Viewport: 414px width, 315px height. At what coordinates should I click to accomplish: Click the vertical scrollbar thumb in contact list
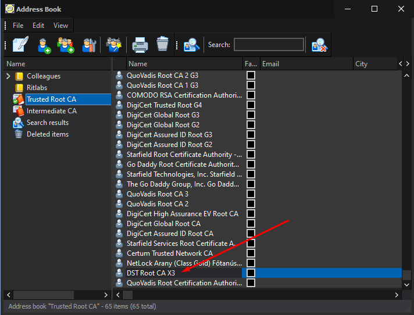(406, 275)
